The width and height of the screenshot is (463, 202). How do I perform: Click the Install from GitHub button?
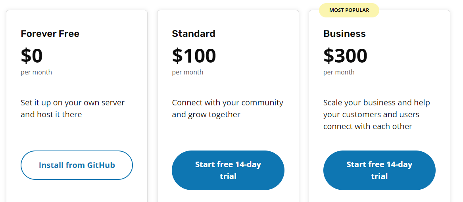click(77, 165)
